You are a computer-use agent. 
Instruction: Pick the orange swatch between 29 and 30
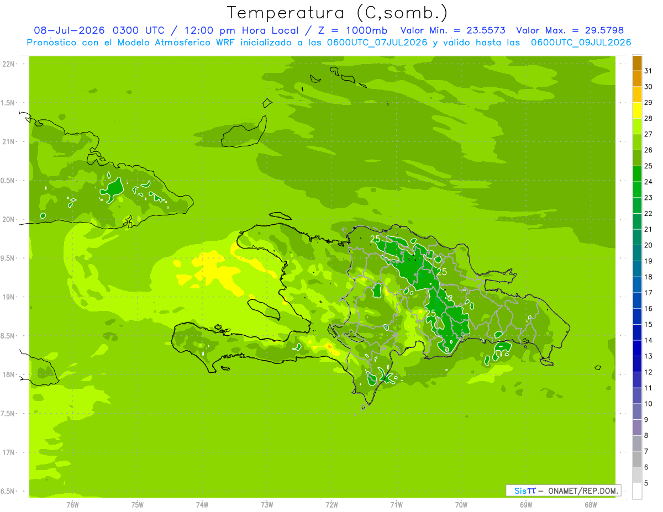tap(637, 94)
